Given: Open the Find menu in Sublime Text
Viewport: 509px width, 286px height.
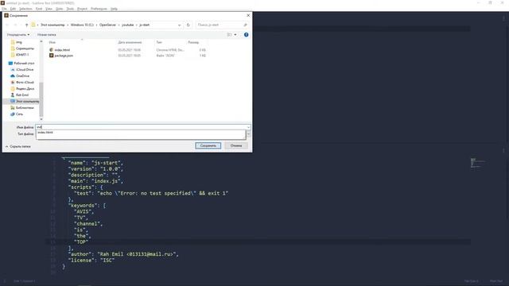Looking at the screenshot, I should [x=39, y=9].
